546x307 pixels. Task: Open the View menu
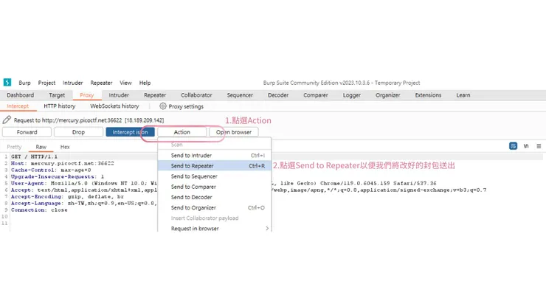[125, 83]
